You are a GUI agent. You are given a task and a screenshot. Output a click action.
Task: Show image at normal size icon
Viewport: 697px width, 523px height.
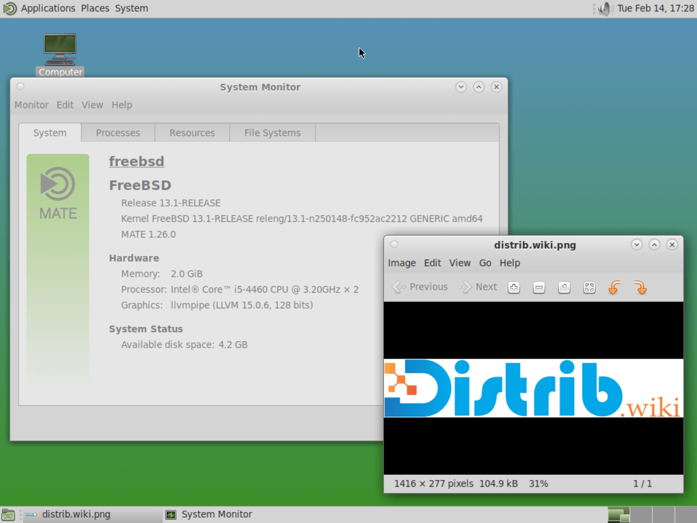[x=564, y=287]
